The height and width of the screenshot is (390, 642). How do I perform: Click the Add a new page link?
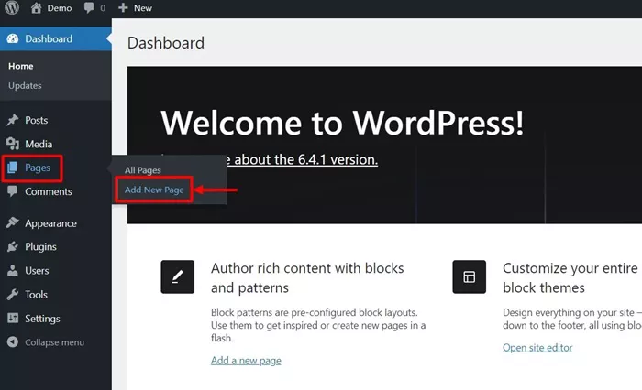click(x=246, y=361)
